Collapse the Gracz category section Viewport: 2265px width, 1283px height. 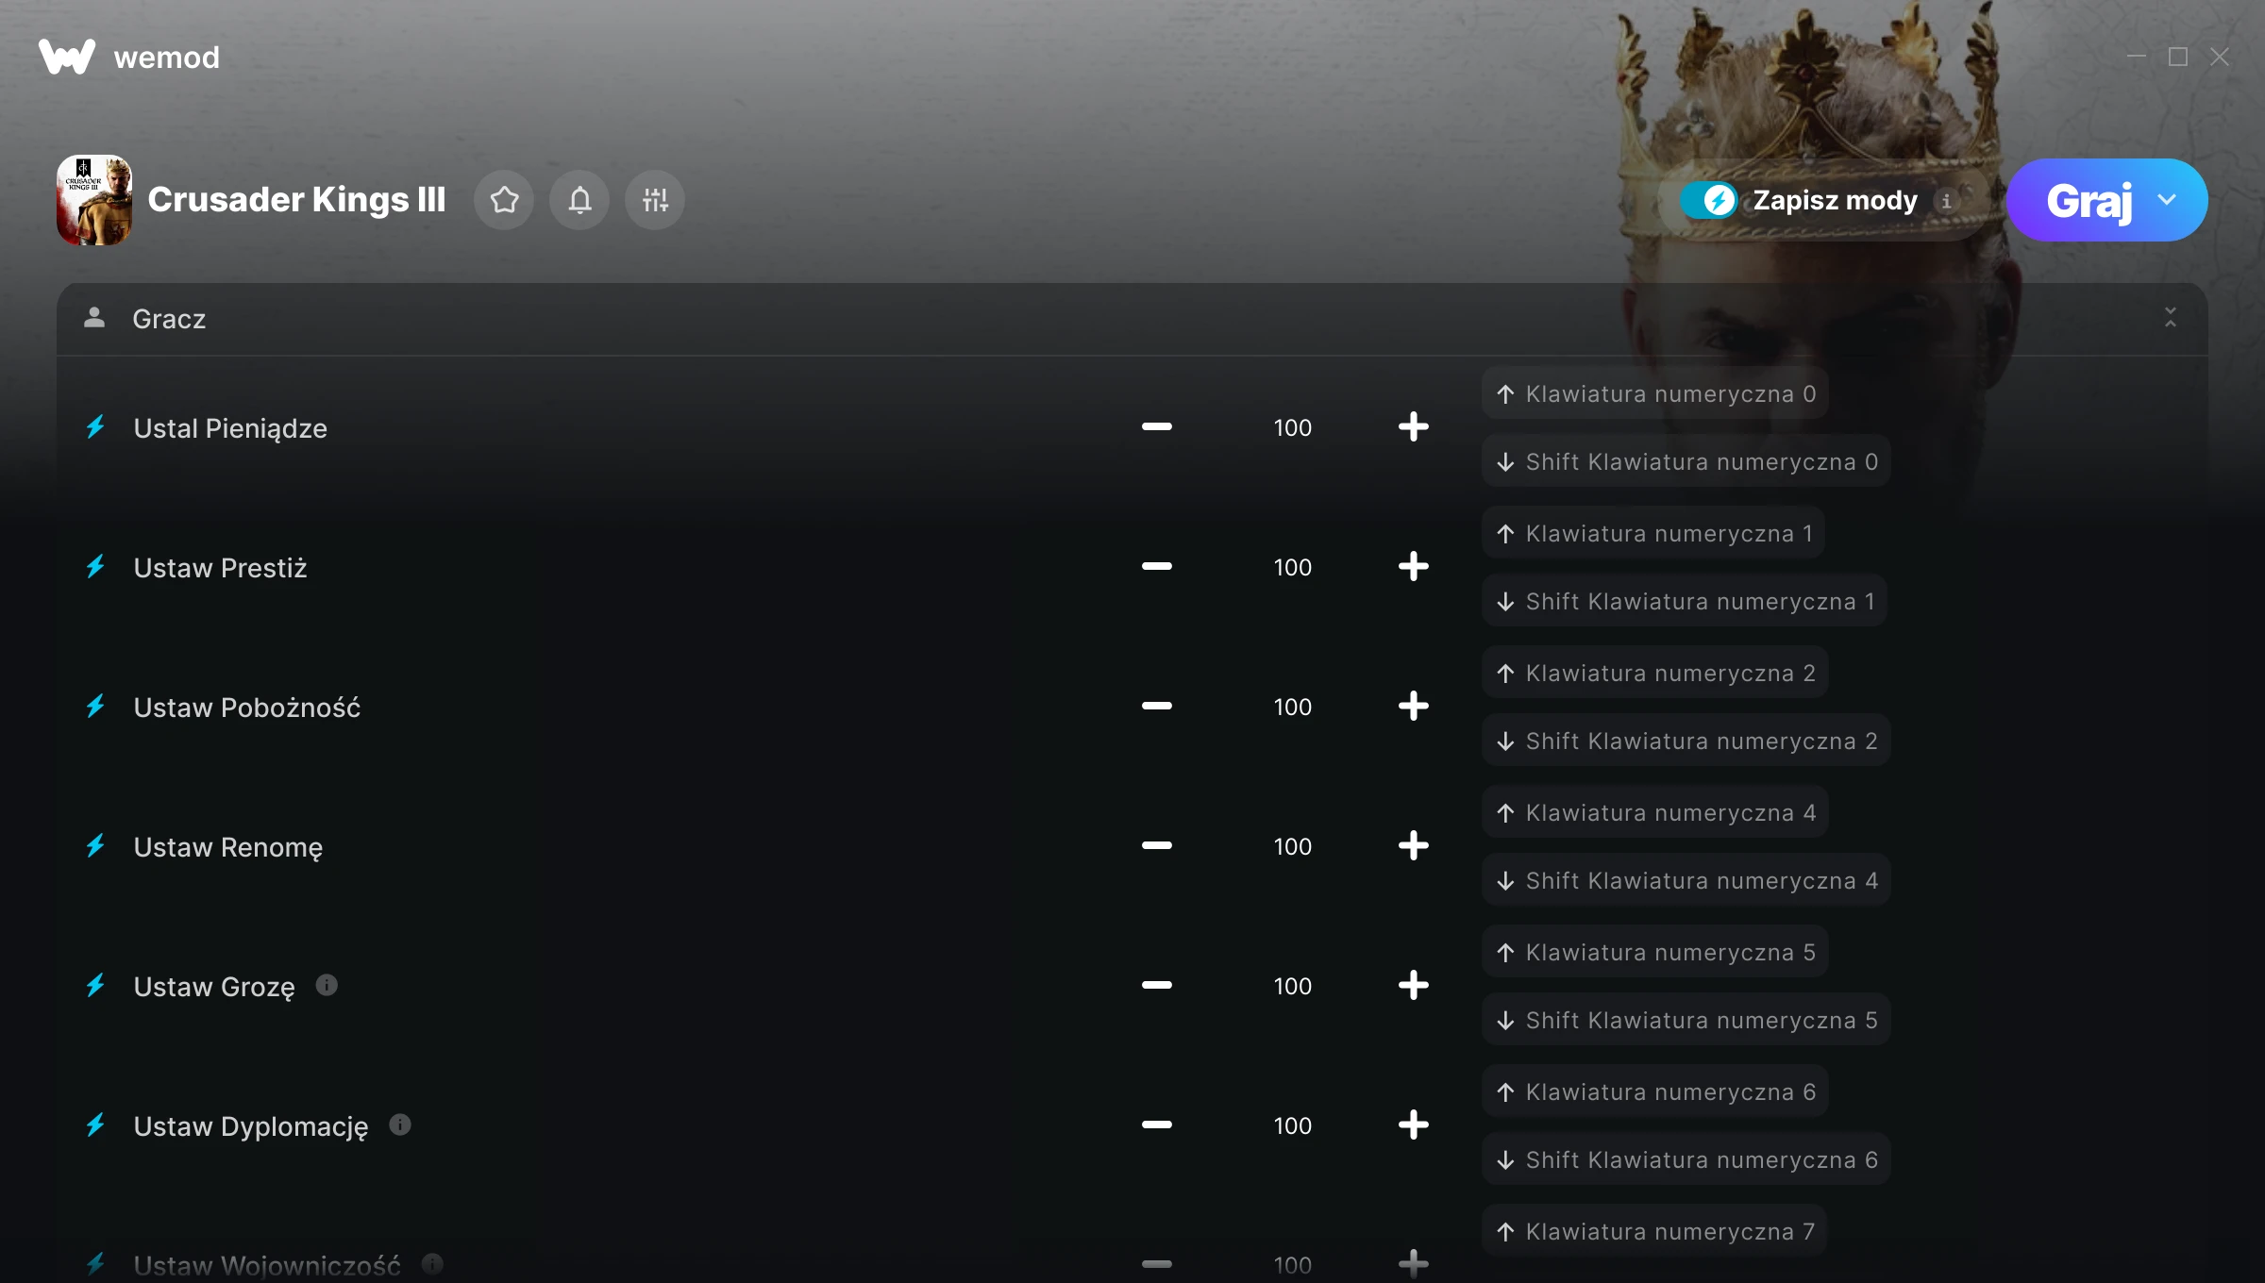point(2170,318)
